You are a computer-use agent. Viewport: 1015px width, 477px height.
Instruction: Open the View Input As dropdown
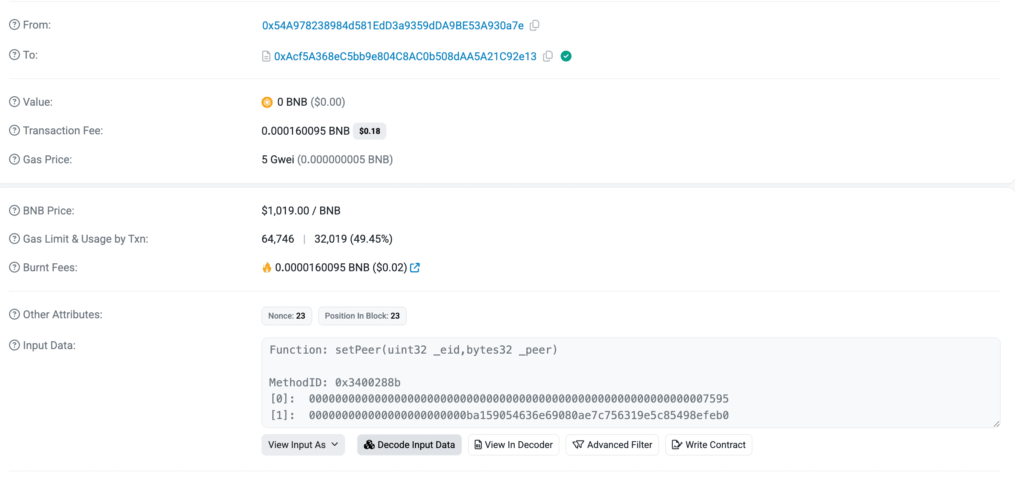coord(302,445)
